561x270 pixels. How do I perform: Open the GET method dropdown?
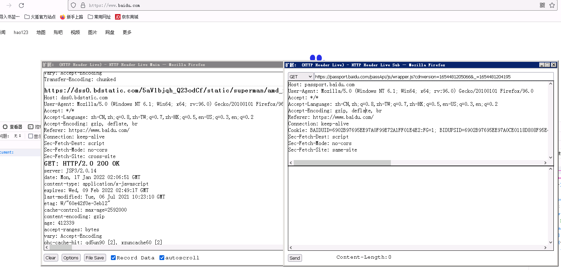click(301, 77)
